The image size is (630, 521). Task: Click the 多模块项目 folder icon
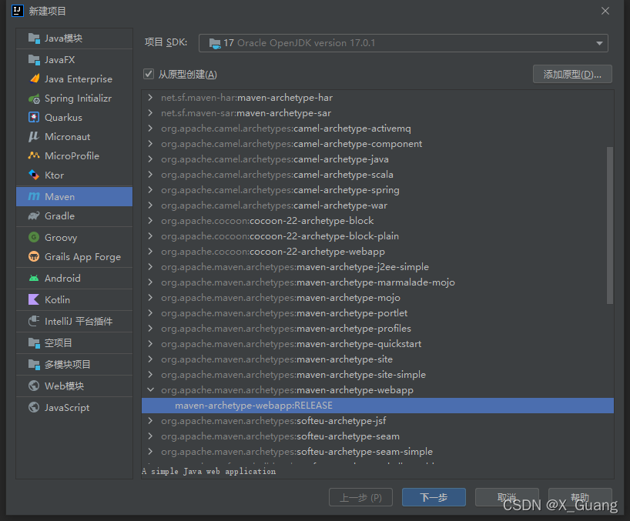(x=34, y=365)
